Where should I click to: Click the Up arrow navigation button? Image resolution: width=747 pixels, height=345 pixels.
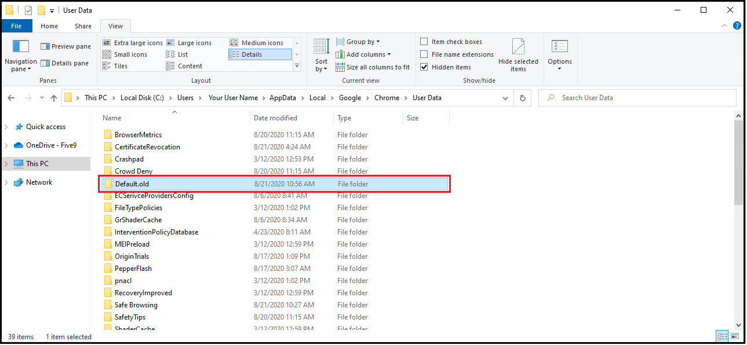coord(54,98)
